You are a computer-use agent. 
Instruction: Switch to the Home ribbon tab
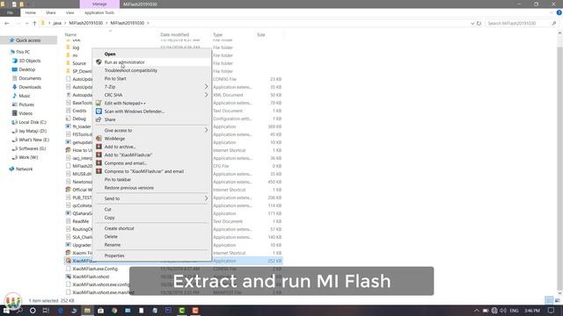coord(31,12)
